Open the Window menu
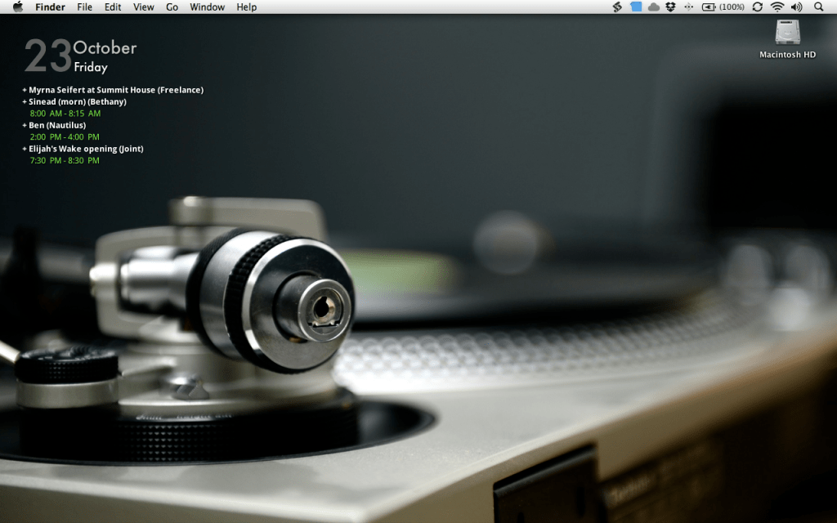Screen dimensions: 837x523 pyautogui.click(x=207, y=7)
